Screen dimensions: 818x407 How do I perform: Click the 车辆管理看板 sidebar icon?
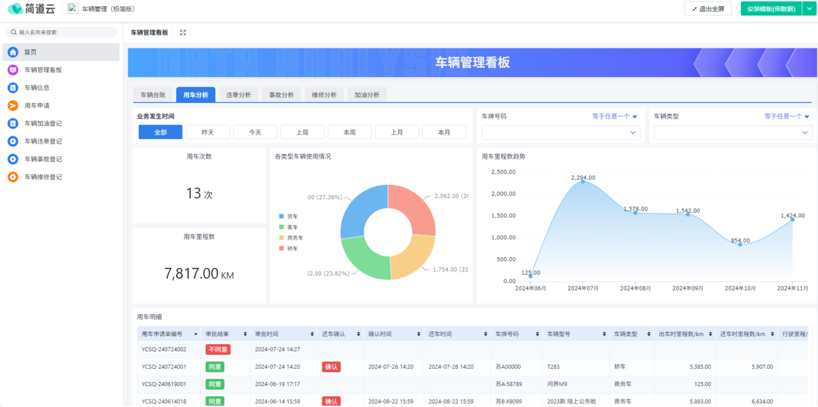click(x=13, y=70)
